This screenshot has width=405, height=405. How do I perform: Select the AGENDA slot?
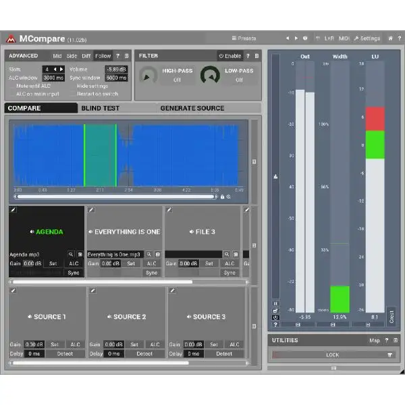point(47,232)
